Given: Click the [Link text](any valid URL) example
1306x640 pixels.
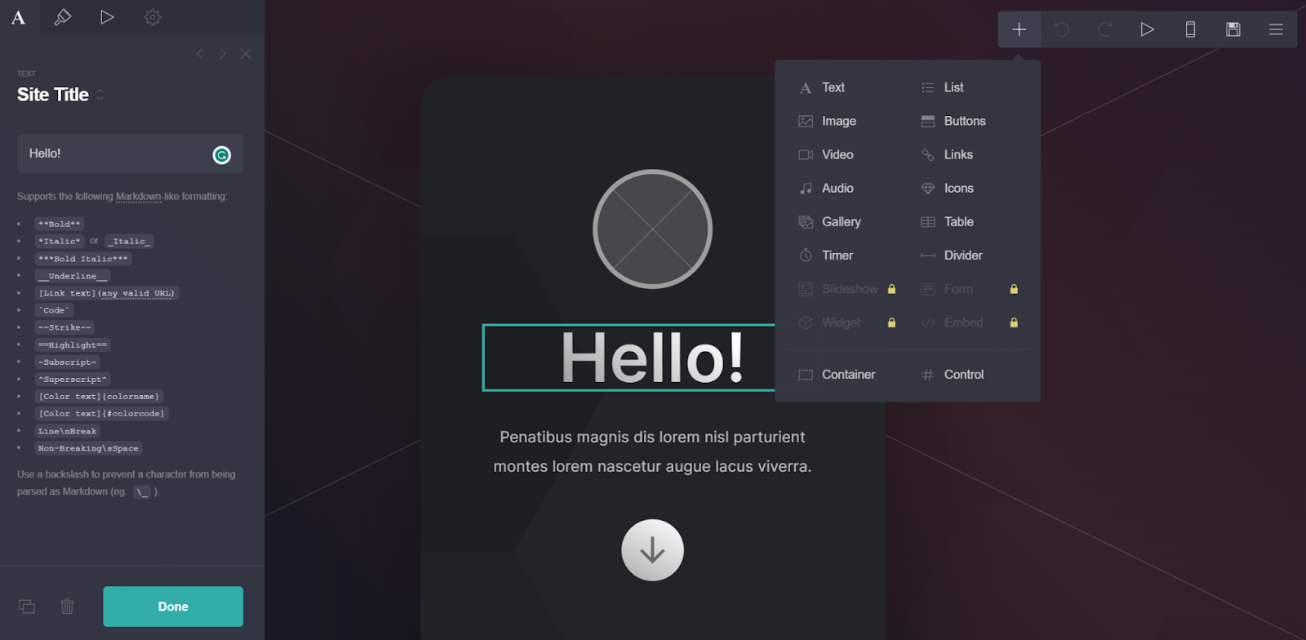Looking at the screenshot, I should (x=106, y=293).
